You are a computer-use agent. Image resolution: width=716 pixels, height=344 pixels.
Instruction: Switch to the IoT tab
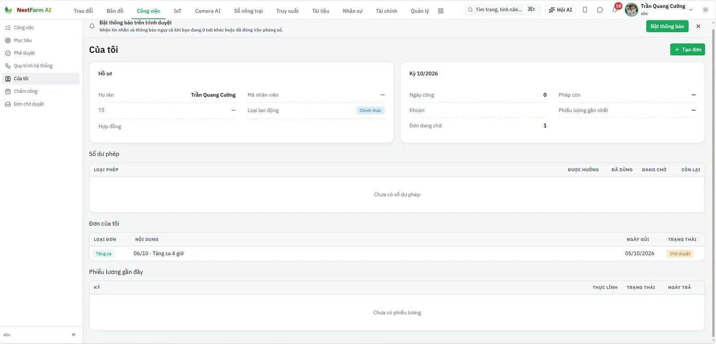(x=178, y=11)
